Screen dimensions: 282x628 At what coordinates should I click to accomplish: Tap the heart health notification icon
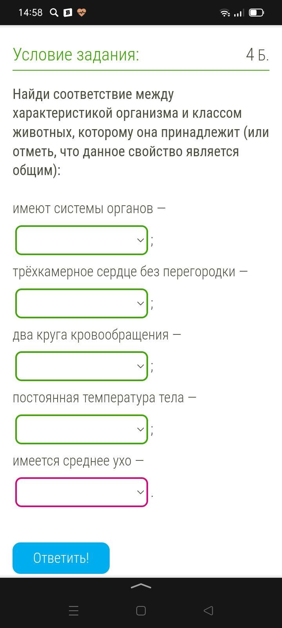81,13
